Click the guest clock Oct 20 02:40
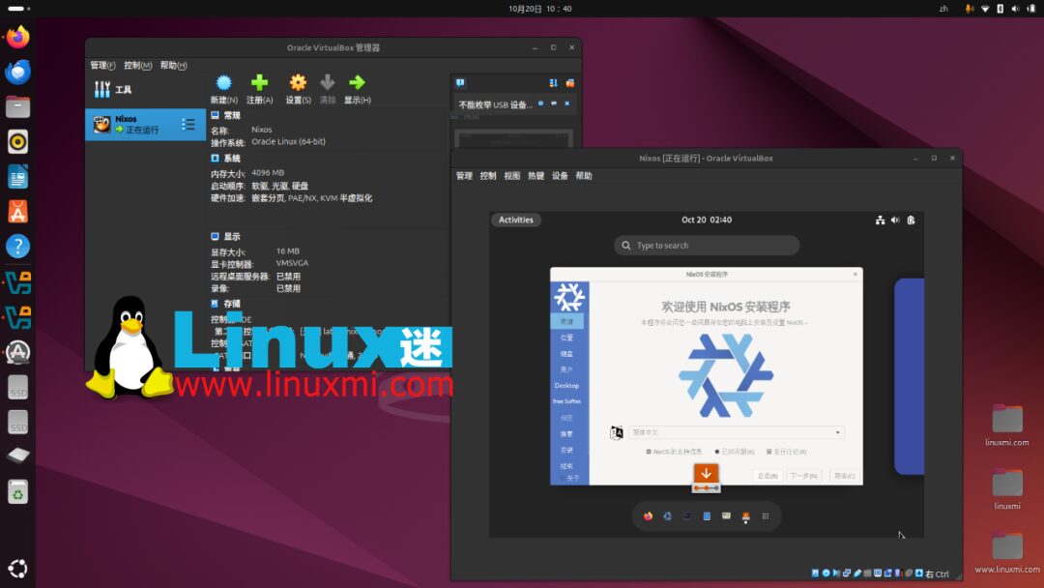This screenshot has height=588, width=1044. (x=707, y=220)
